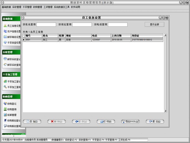Viewport: 190px width, 143px height.
Task: Open the 基础数据 menu
Action: (x=6, y=7)
